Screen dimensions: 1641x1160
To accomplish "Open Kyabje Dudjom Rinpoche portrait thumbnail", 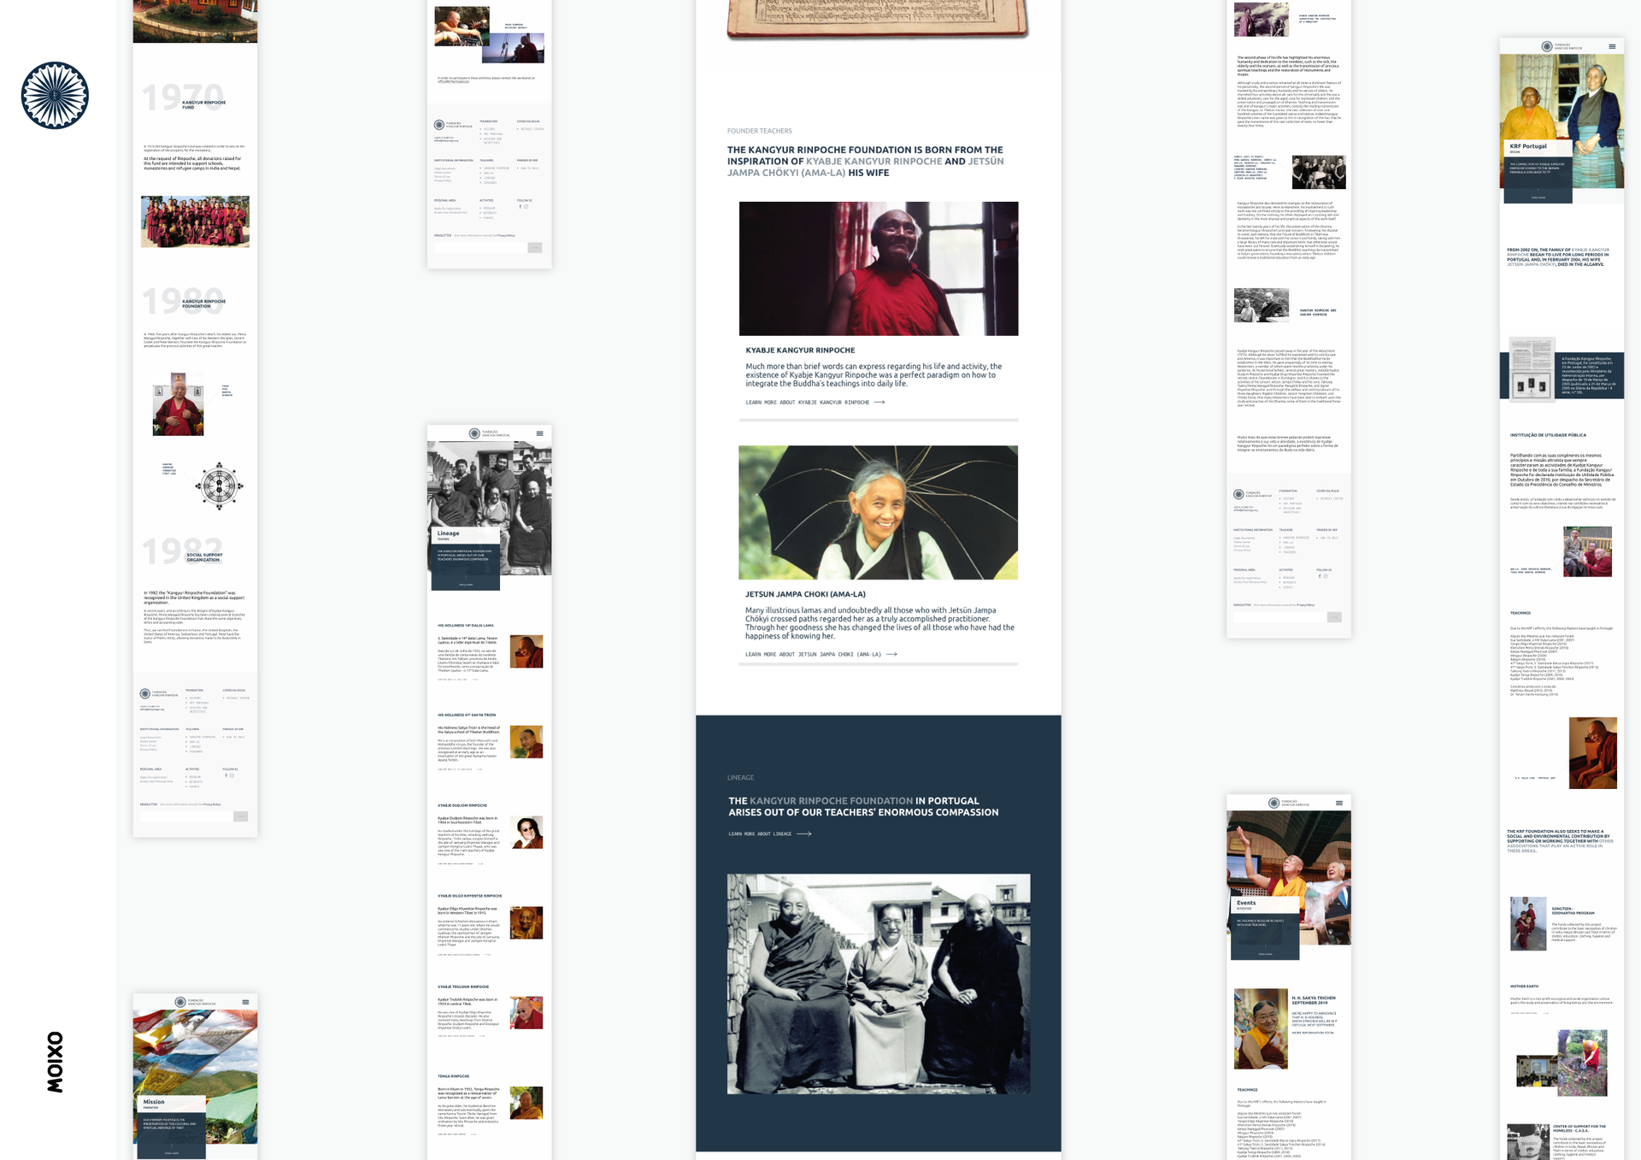I will tap(526, 833).
